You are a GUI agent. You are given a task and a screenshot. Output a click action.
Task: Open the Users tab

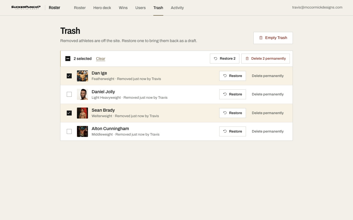[x=140, y=8]
